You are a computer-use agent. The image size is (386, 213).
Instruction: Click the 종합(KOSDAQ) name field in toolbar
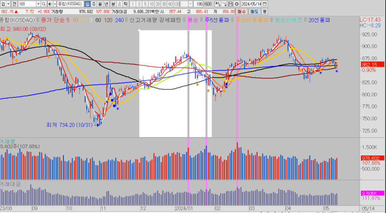tap(71, 4)
